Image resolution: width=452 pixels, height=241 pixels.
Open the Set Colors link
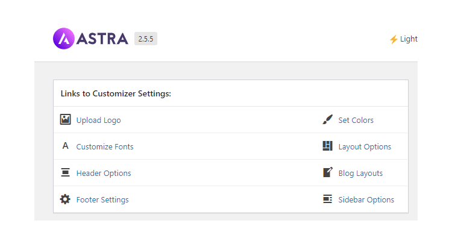coord(356,120)
